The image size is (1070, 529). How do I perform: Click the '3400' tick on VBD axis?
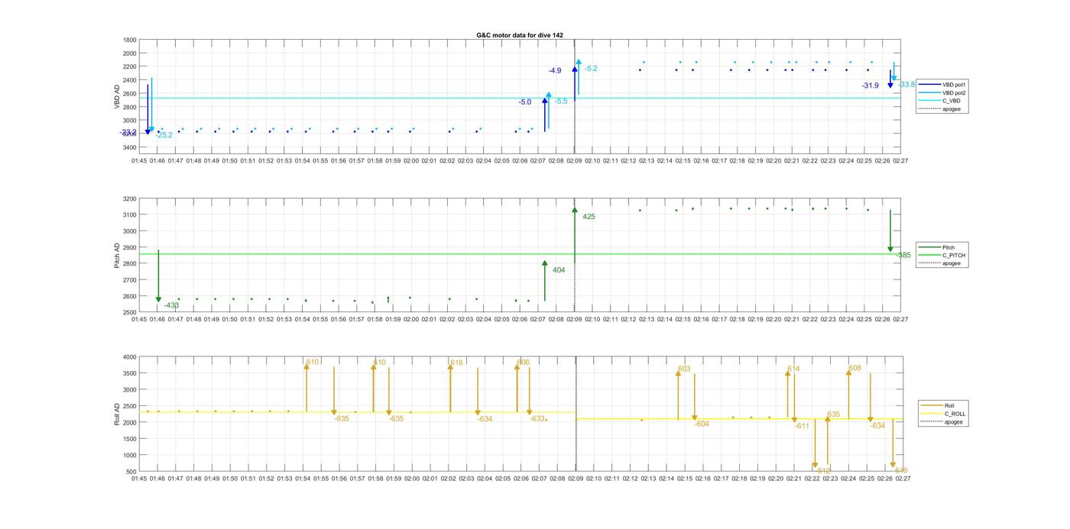(130, 147)
